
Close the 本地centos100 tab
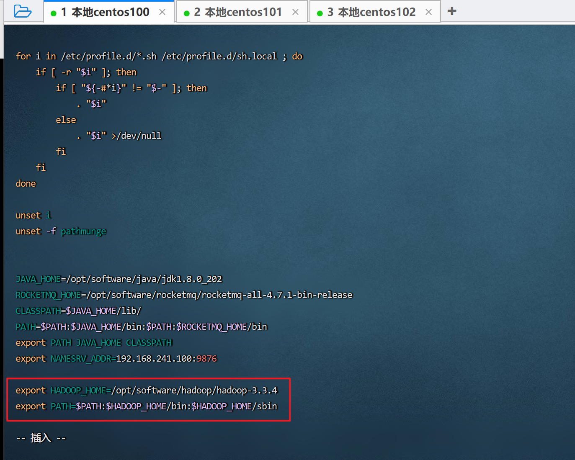click(162, 12)
